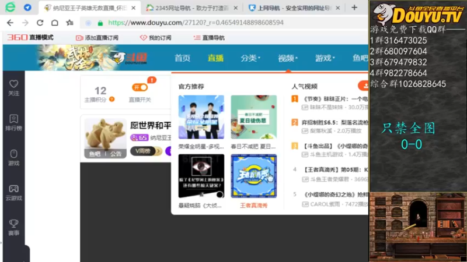Click the 官方推荐 heading
467x262 pixels.
[191, 86]
